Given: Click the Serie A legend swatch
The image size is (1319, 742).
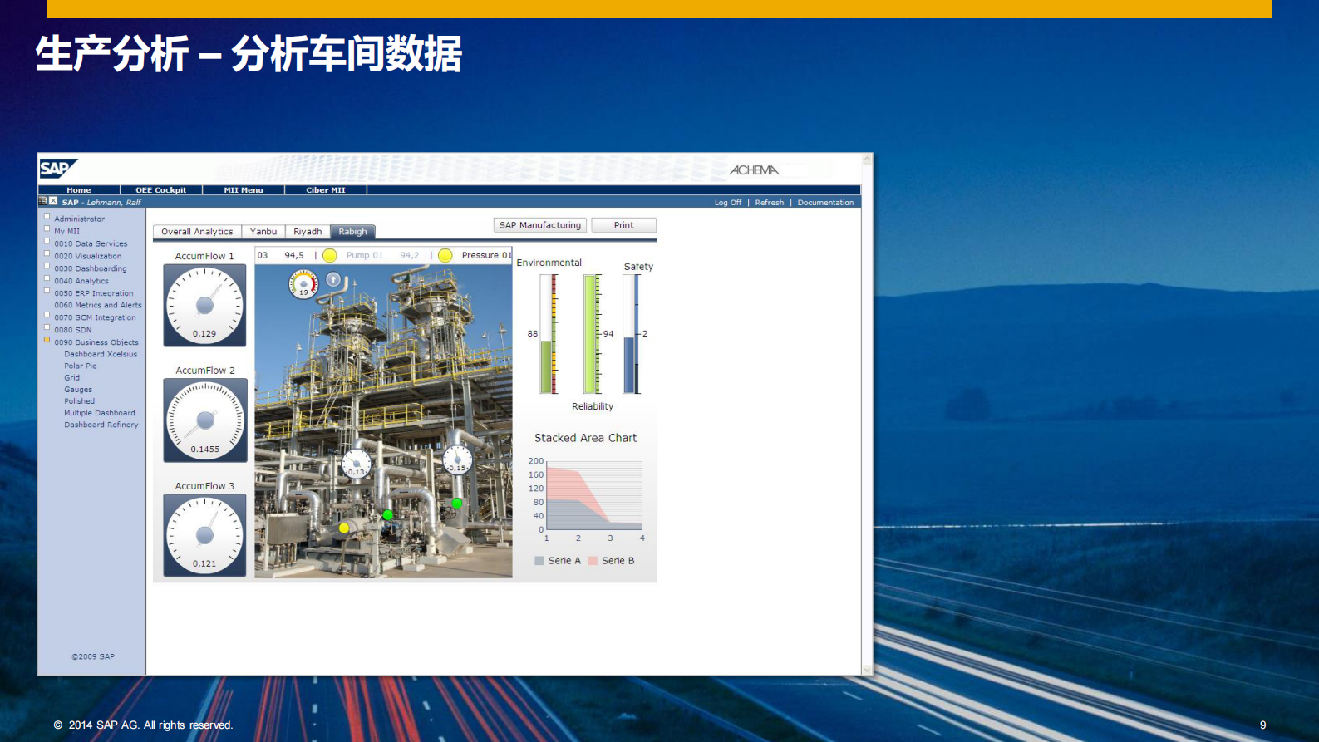Looking at the screenshot, I should (539, 561).
